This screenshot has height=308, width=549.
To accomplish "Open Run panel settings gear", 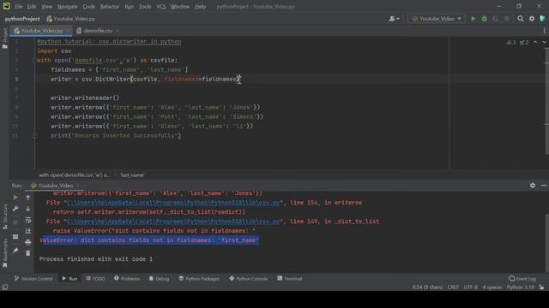I will coord(533,186).
